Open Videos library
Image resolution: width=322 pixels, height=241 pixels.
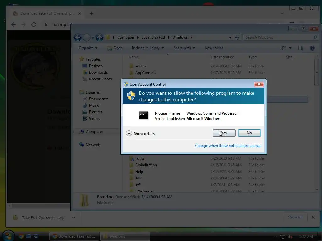coord(94,118)
